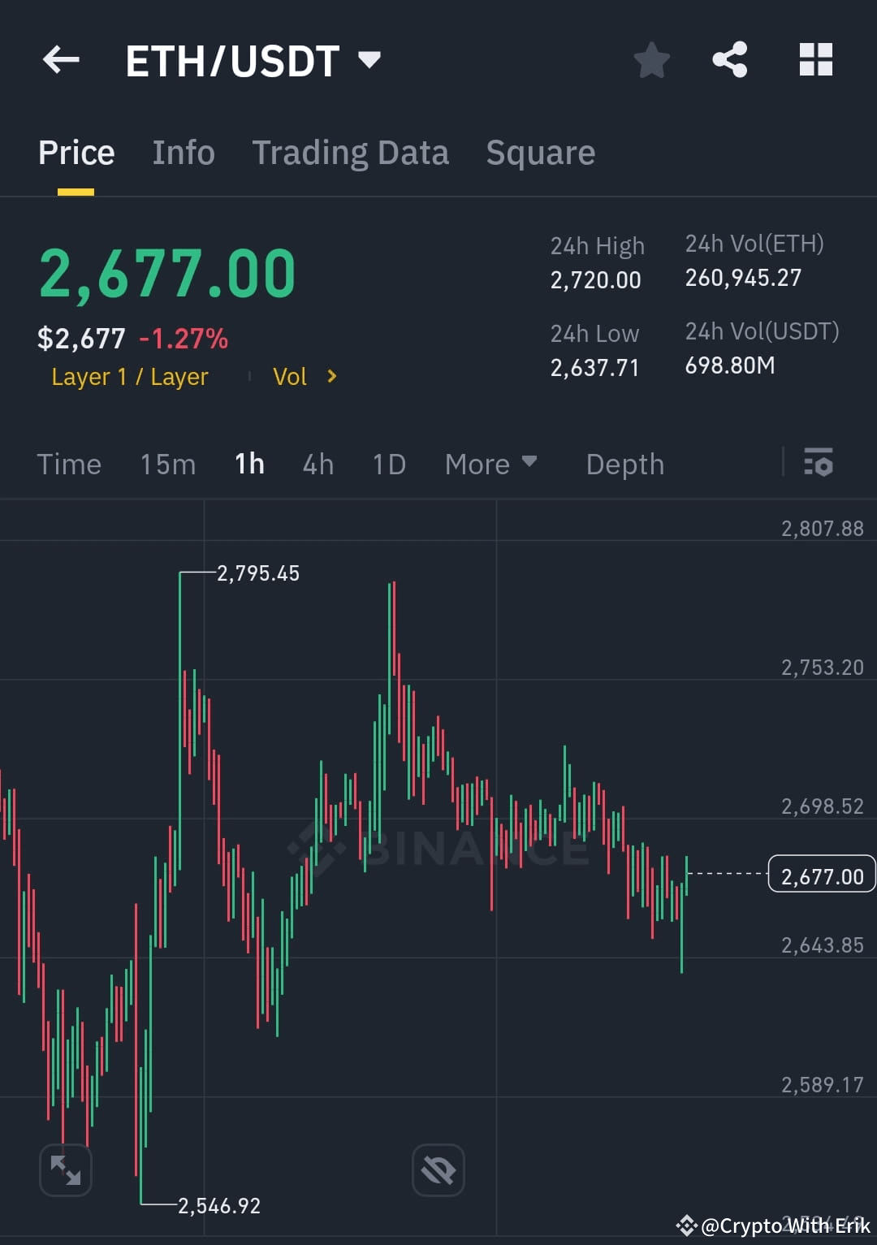Expand the More timeframe options dropdown

(x=491, y=464)
